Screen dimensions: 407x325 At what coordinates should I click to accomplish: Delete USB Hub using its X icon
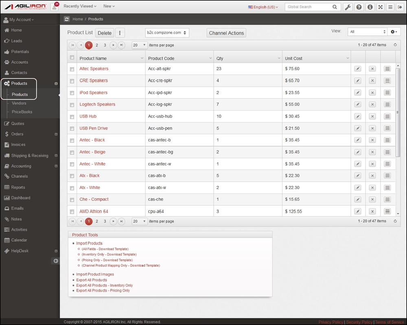[x=372, y=116]
